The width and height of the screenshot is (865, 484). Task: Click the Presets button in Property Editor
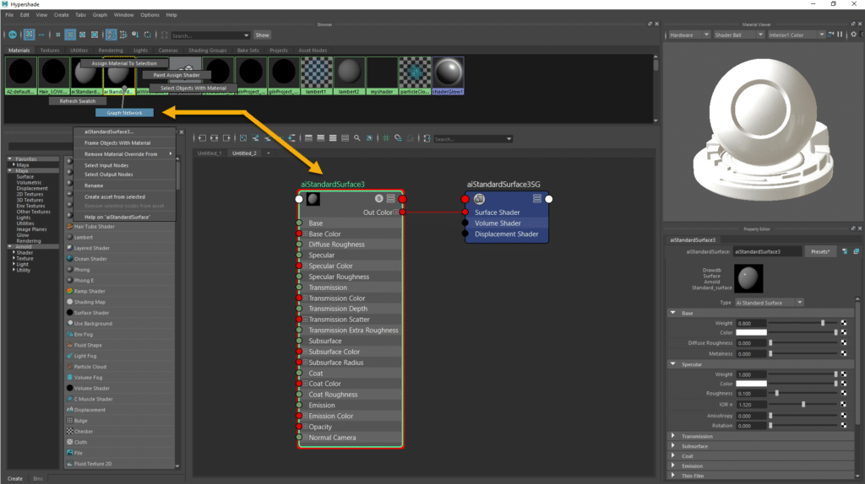coord(819,251)
